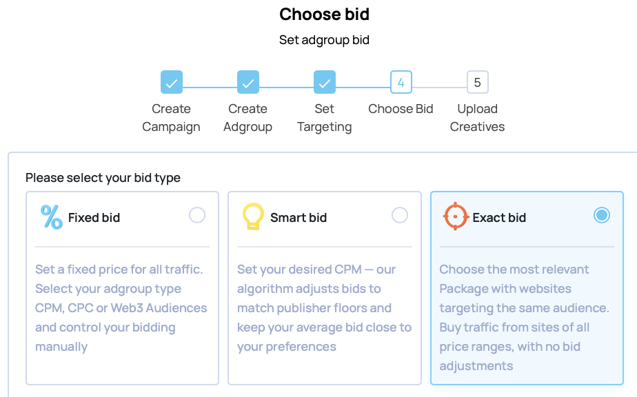Open the Upload Creatives step label

pyautogui.click(x=477, y=118)
